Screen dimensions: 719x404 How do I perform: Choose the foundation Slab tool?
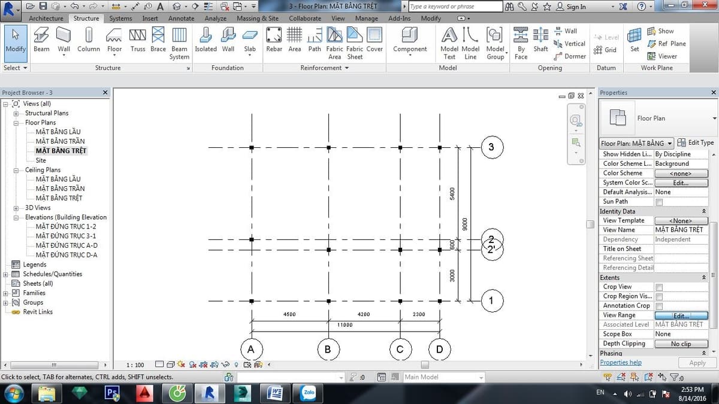click(250, 42)
